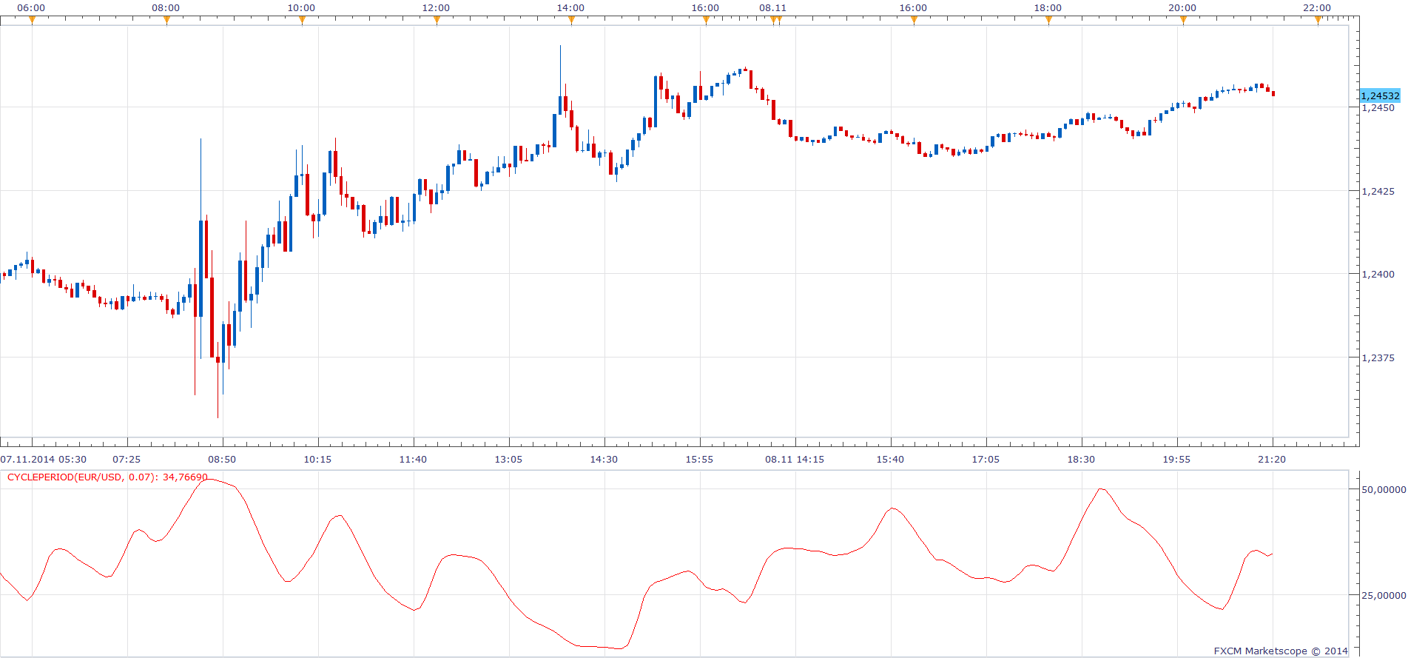
Task: Click the 15:40 bottom time label
Action: [x=890, y=459]
